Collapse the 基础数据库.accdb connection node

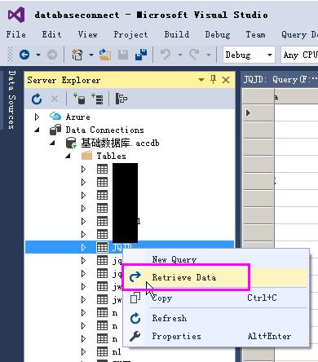pyautogui.click(x=52, y=143)
